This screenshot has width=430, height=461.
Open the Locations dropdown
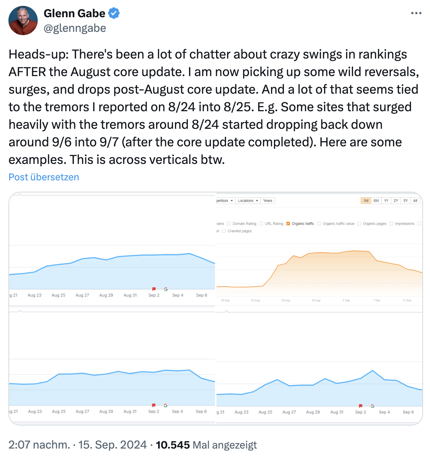(248, 200)
